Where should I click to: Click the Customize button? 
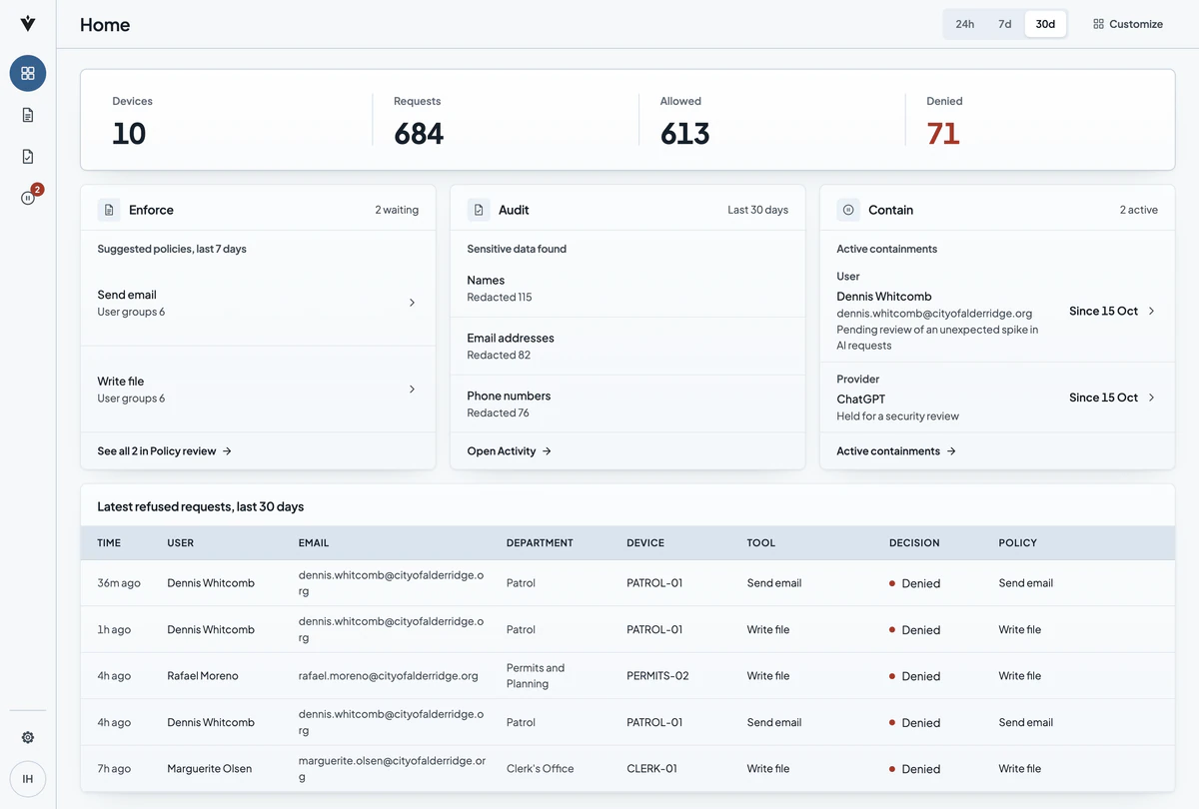pyautogui.click(x=1128, y=24)
